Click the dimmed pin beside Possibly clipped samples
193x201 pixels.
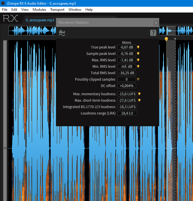coord(138,79)
